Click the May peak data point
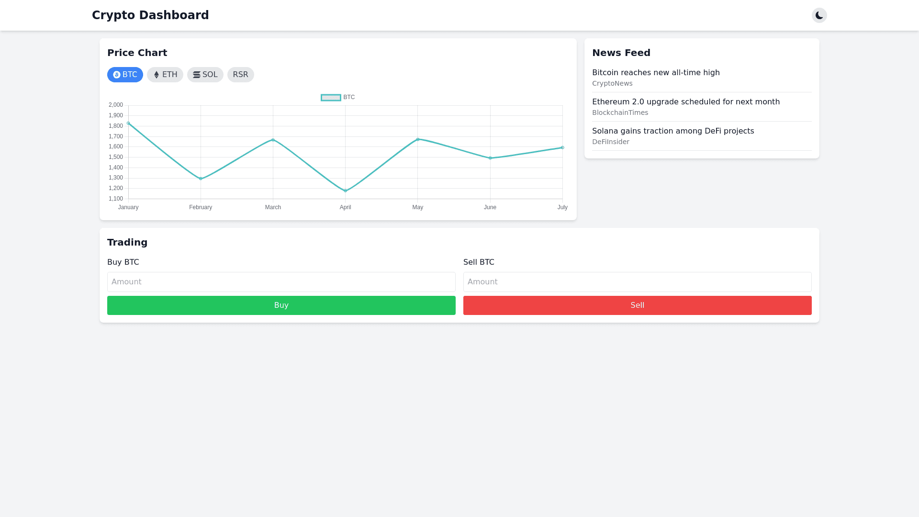Image resolution: width=919 pixels, height=517 pixels. 418,139
